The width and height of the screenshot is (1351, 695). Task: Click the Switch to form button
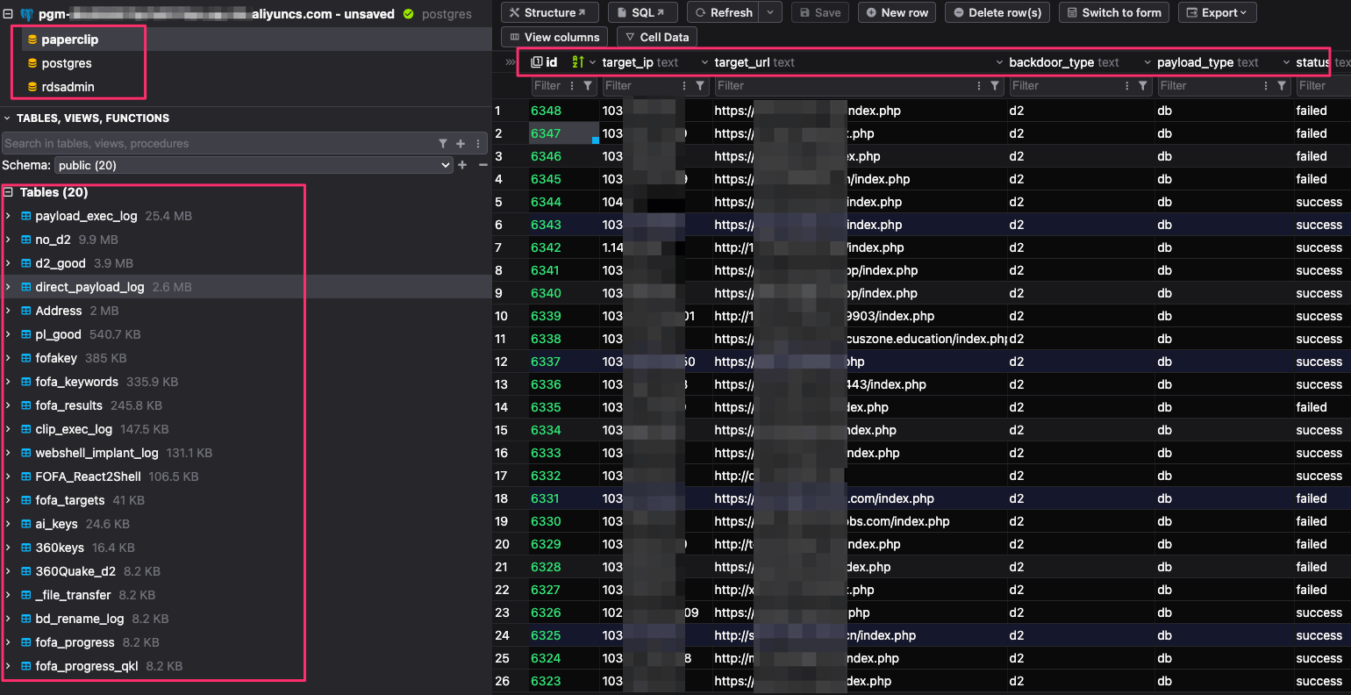[x=1114, y=12]
